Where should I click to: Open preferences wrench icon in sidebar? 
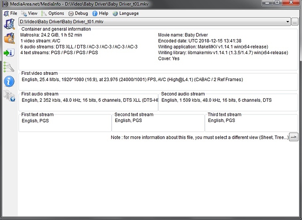pyautogui.click(x=9, y=67)
